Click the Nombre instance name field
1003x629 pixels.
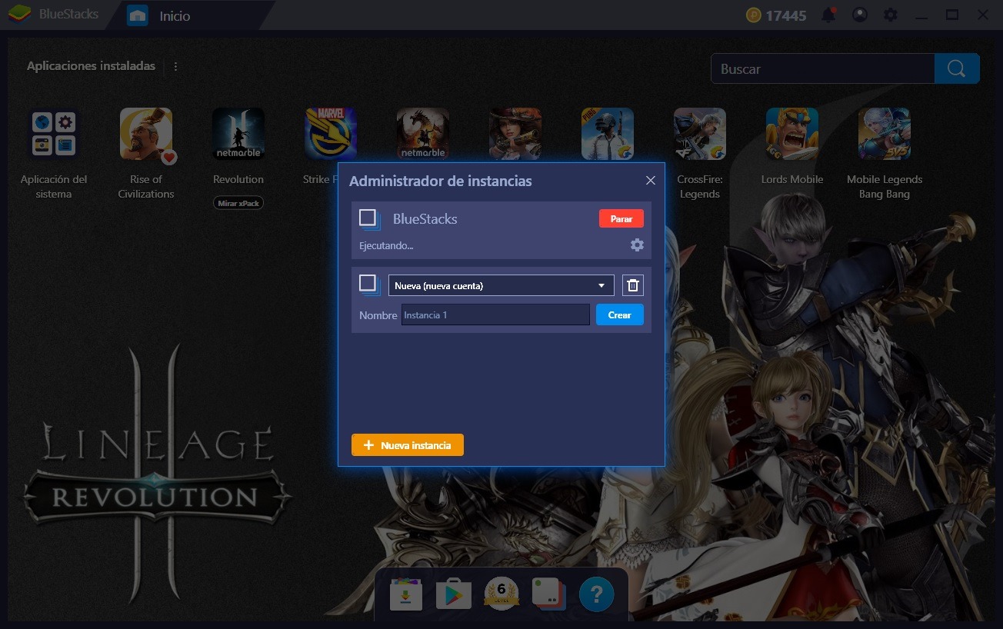(x=495, y=314)
